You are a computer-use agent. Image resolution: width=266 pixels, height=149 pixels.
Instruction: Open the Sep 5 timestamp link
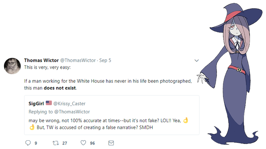tap(105, 60)
